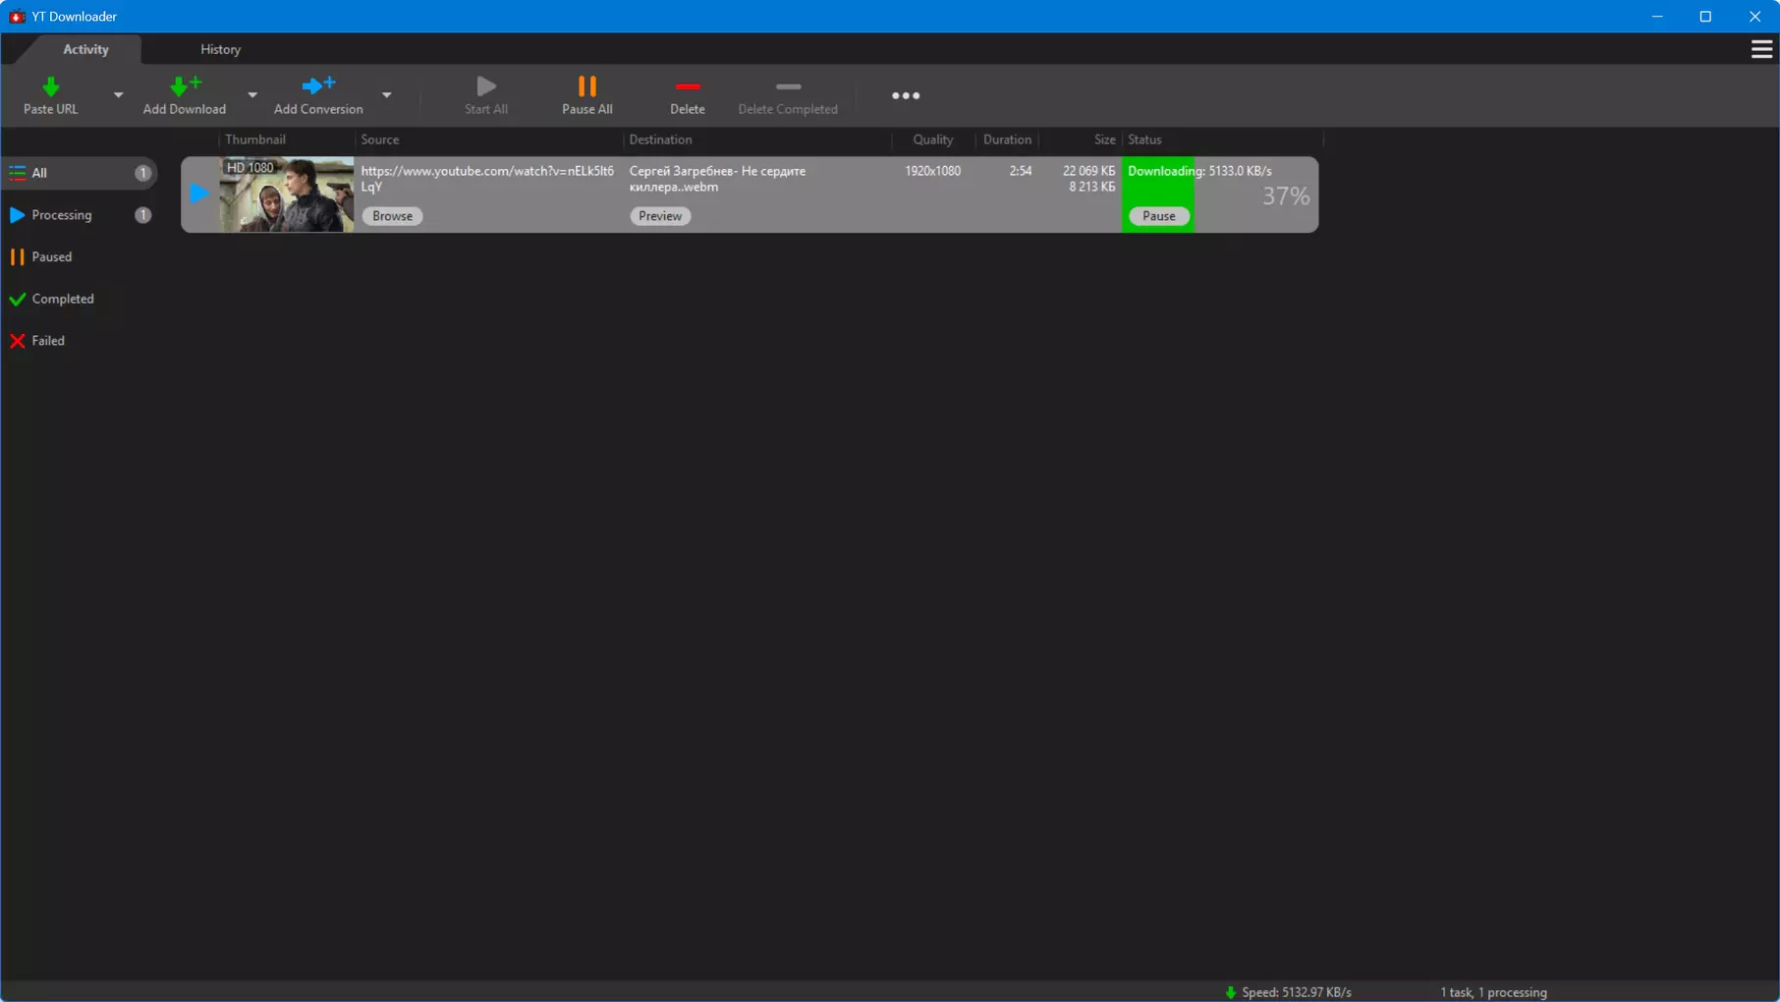Click the Add Download icon

[x=185, y=86]
